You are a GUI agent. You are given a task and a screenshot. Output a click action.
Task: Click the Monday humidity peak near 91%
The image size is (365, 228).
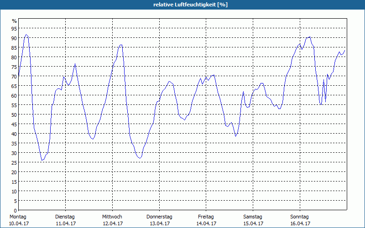26,35
